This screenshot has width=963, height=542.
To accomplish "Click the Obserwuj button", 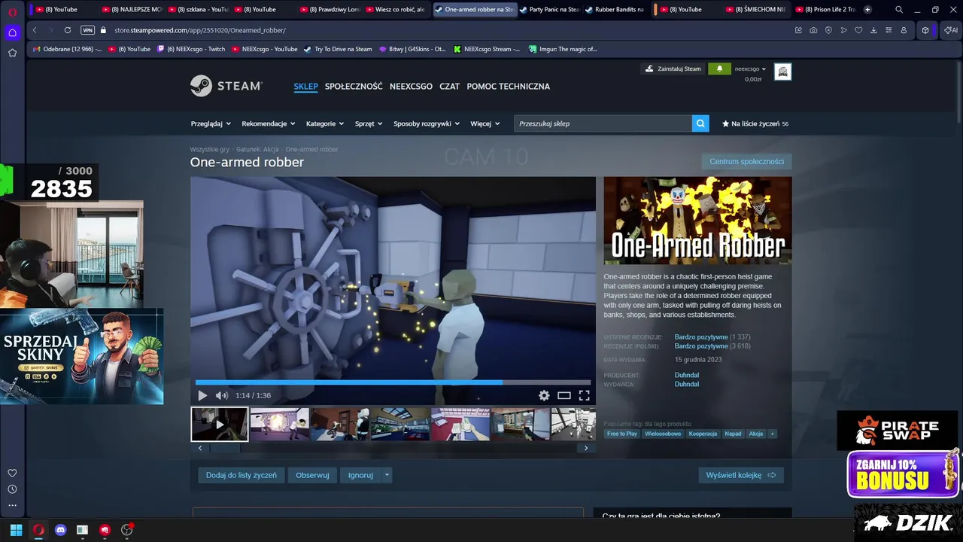I will (312, 475).
